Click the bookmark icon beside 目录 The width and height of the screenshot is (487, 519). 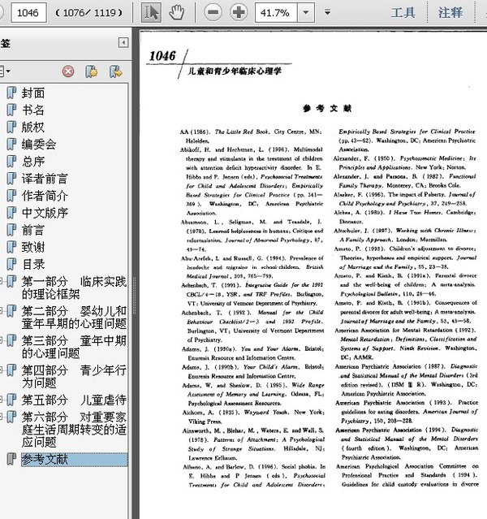tap(11, 264)
